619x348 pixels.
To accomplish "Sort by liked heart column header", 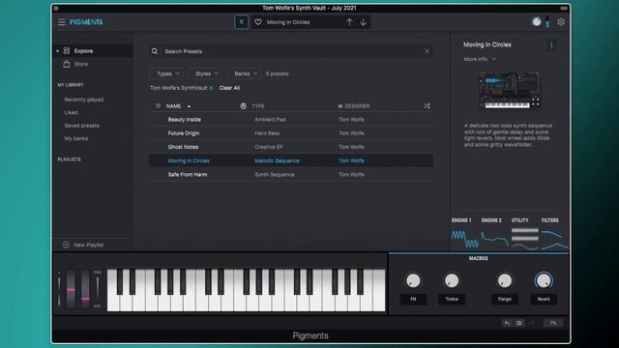I will coord(158,106).
